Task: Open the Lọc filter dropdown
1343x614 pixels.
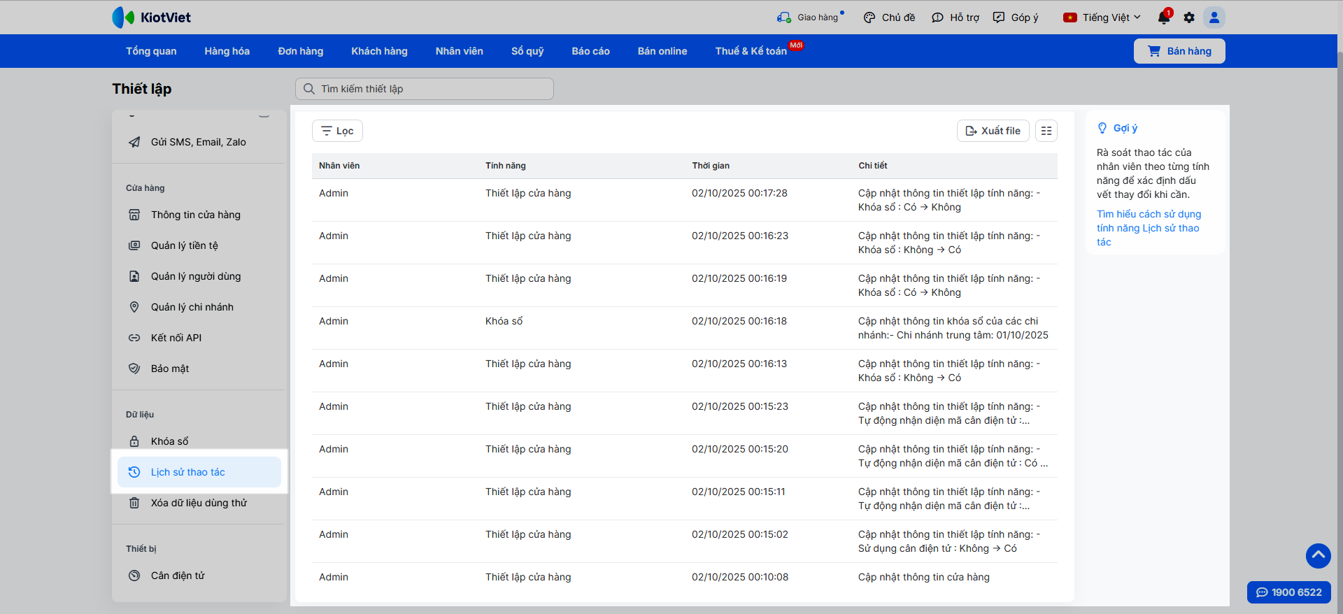Action: tap(337, 131)
